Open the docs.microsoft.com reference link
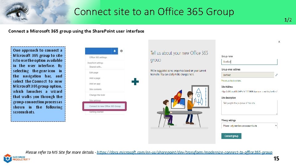The image size is (296, 166). point(184,152)
